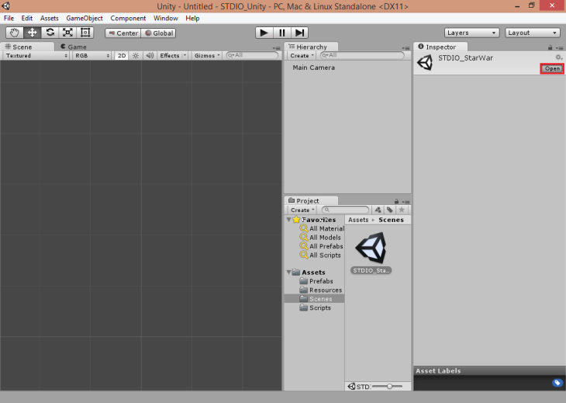Select the Rotate tool

(x=50, y=33)
